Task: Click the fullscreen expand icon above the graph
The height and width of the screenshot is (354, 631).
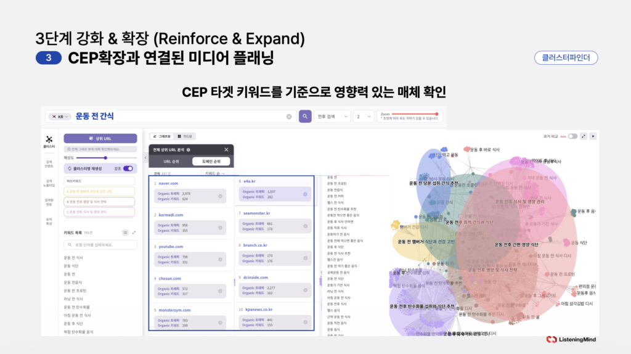Action: [584, 136]
